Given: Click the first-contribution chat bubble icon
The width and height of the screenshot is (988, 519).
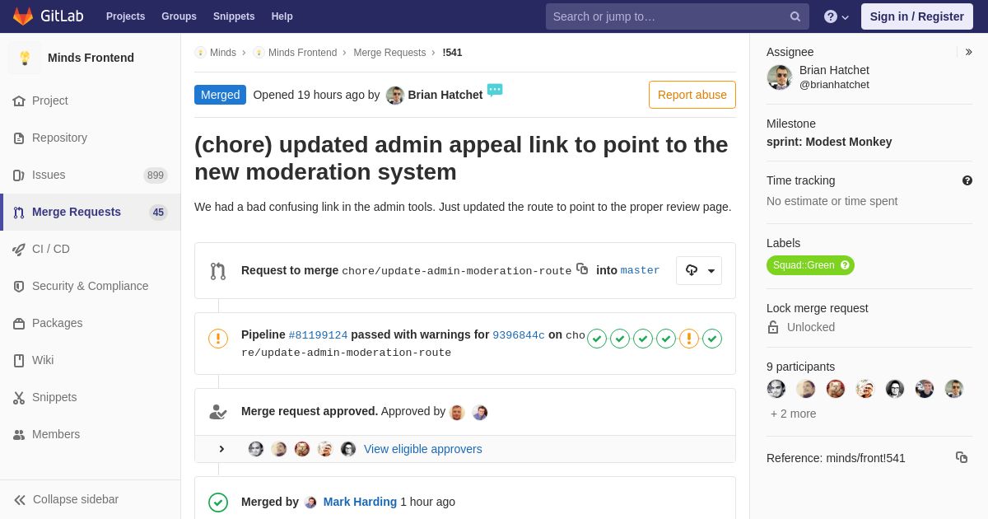Looking at the screenshot, I should 495,90.
